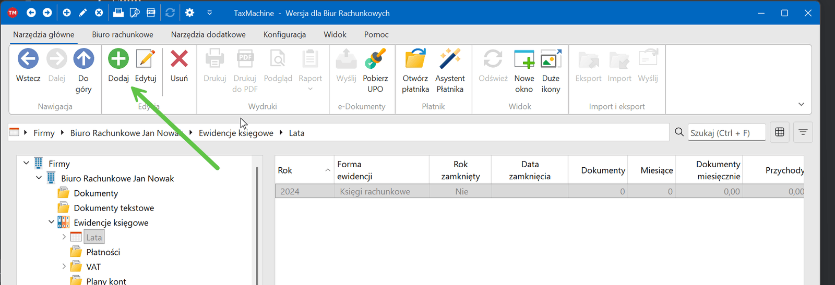The height and width of the screenshot is (285, 835).
Task: Select the 2024 Księgi rachunkowe row
Action: point(417,192)
